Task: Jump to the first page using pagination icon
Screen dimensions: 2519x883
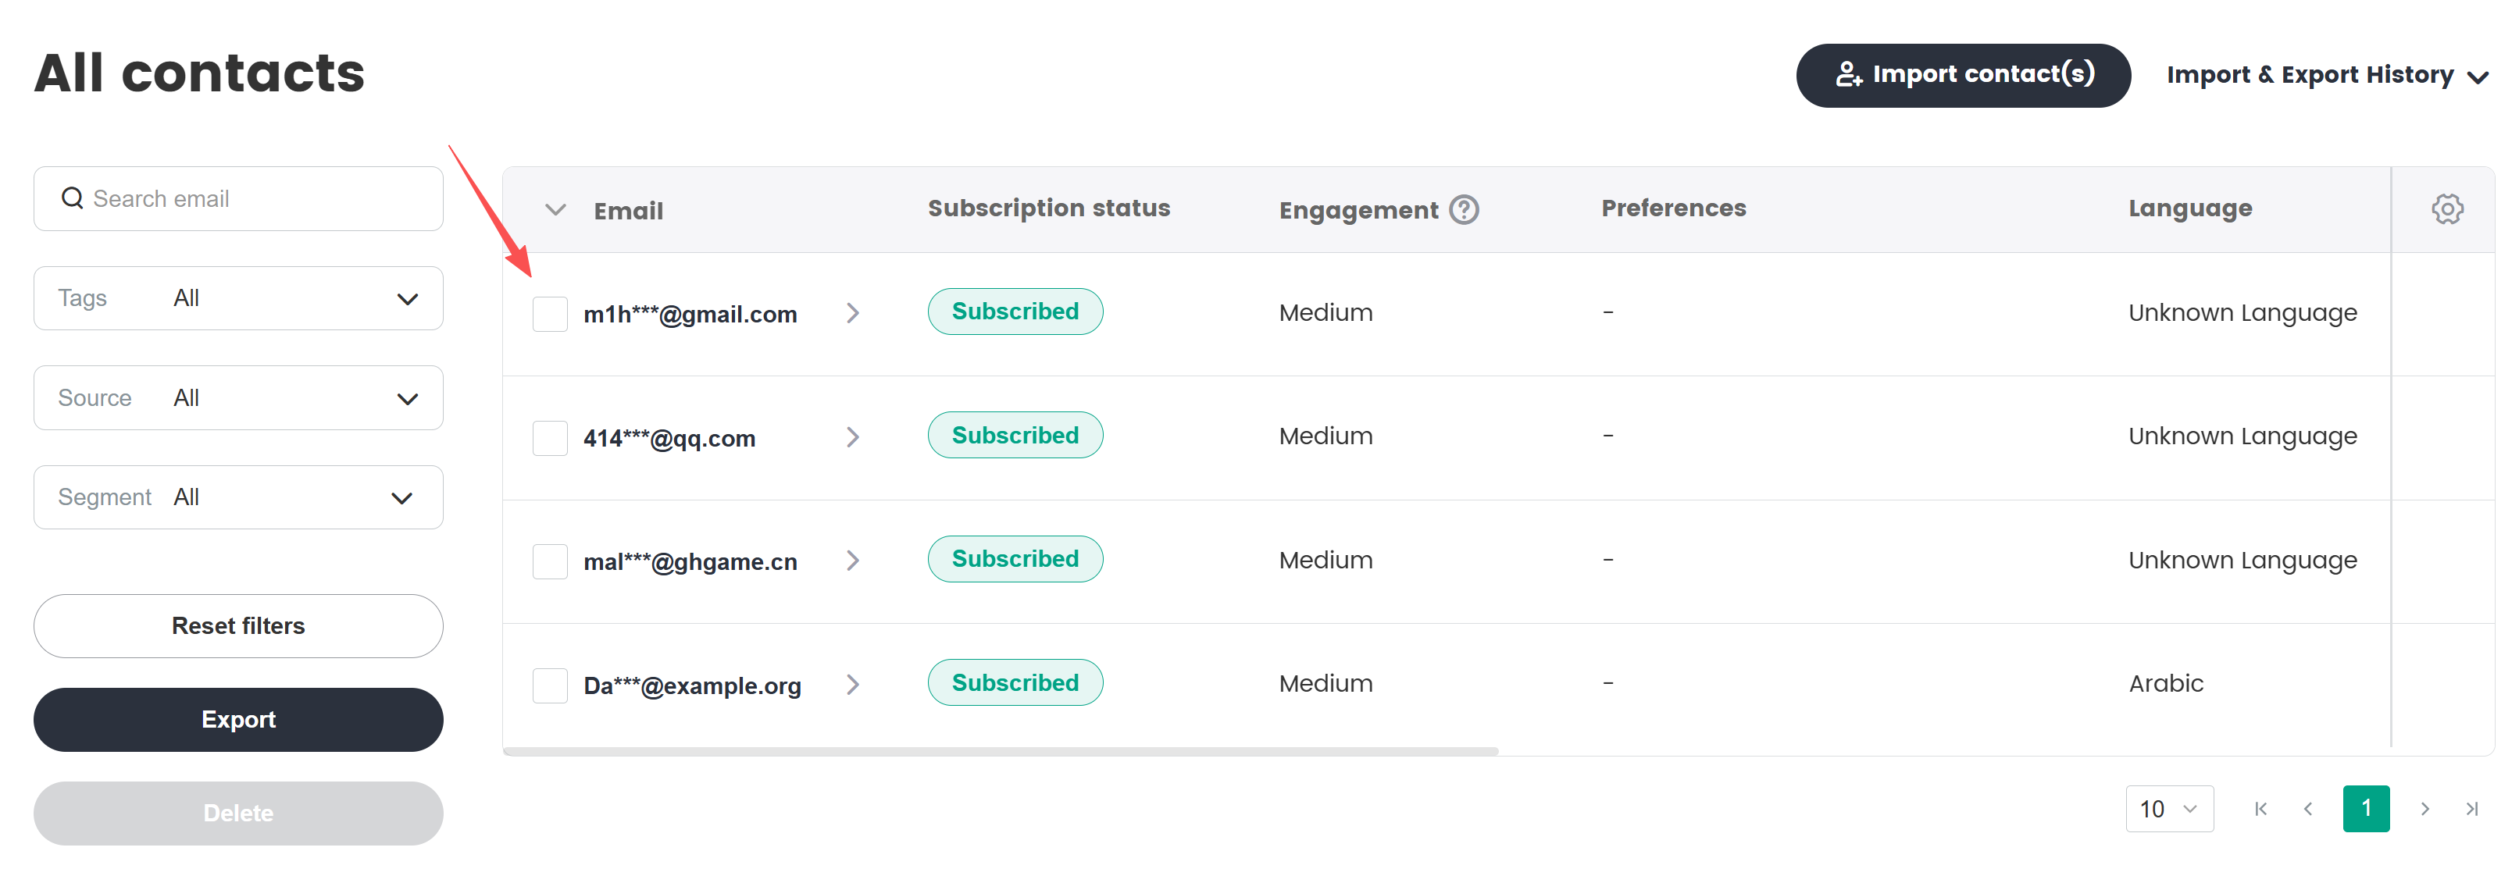Action: click(2260, 809)
